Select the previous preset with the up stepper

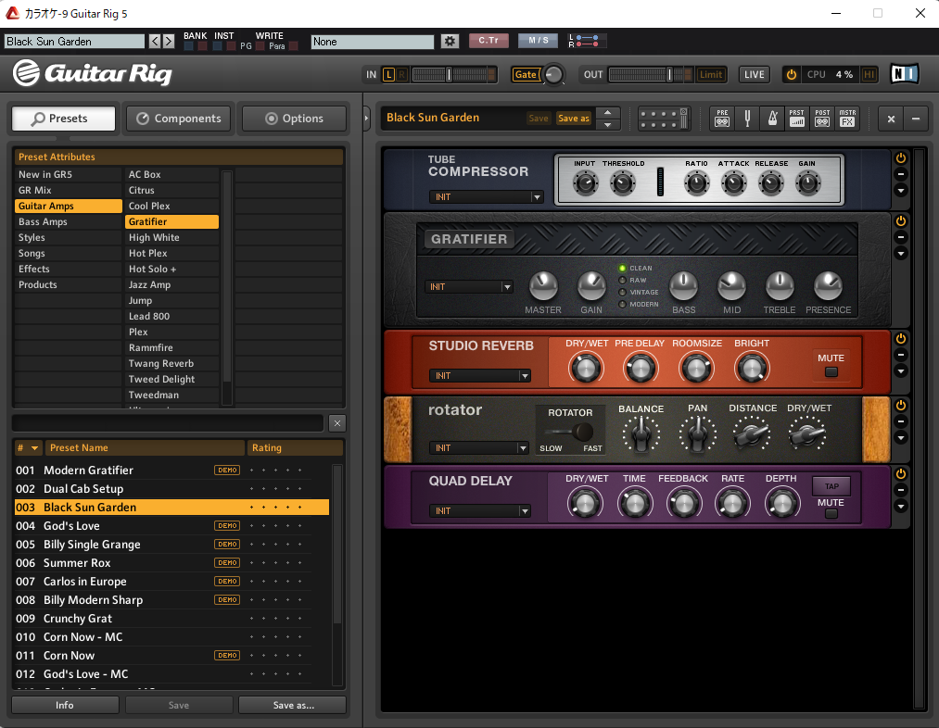click(x=608, y=112)
